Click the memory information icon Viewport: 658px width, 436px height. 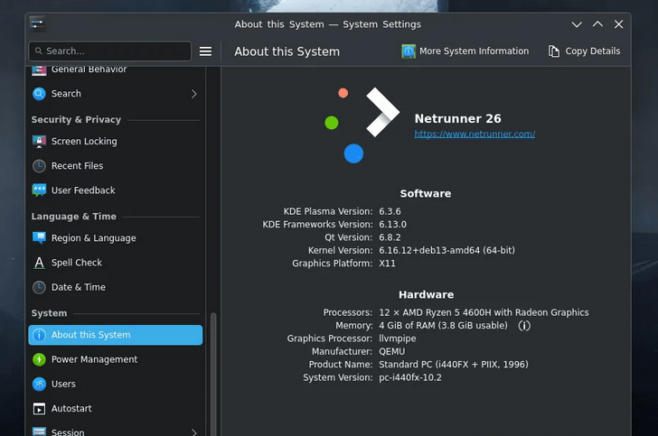coord(524,326)
